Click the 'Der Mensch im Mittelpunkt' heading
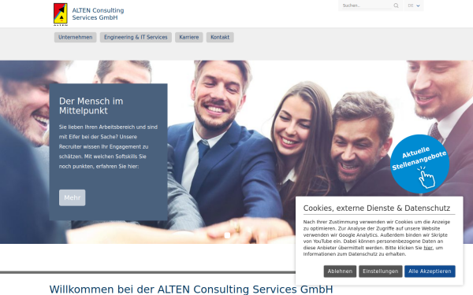Viewport: 473px width, 295px height. (91, 106)
